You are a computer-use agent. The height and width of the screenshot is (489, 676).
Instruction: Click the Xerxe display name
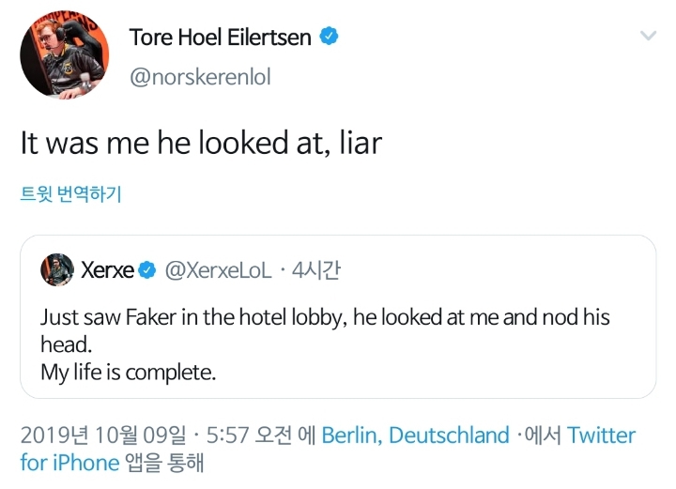(x=107, y=270)
